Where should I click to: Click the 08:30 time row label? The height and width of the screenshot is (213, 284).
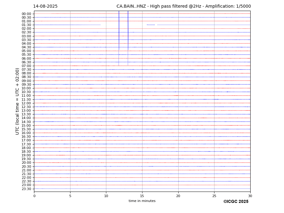[26, 77]
